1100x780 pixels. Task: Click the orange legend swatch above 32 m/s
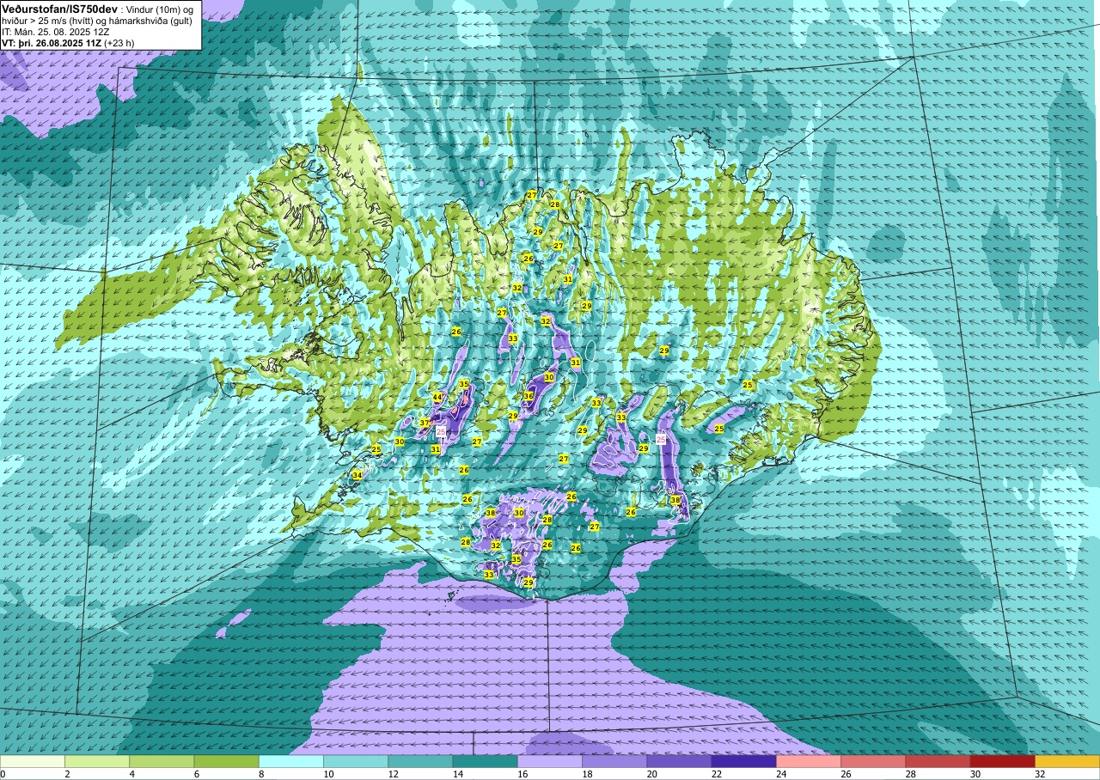point(1067,762)
